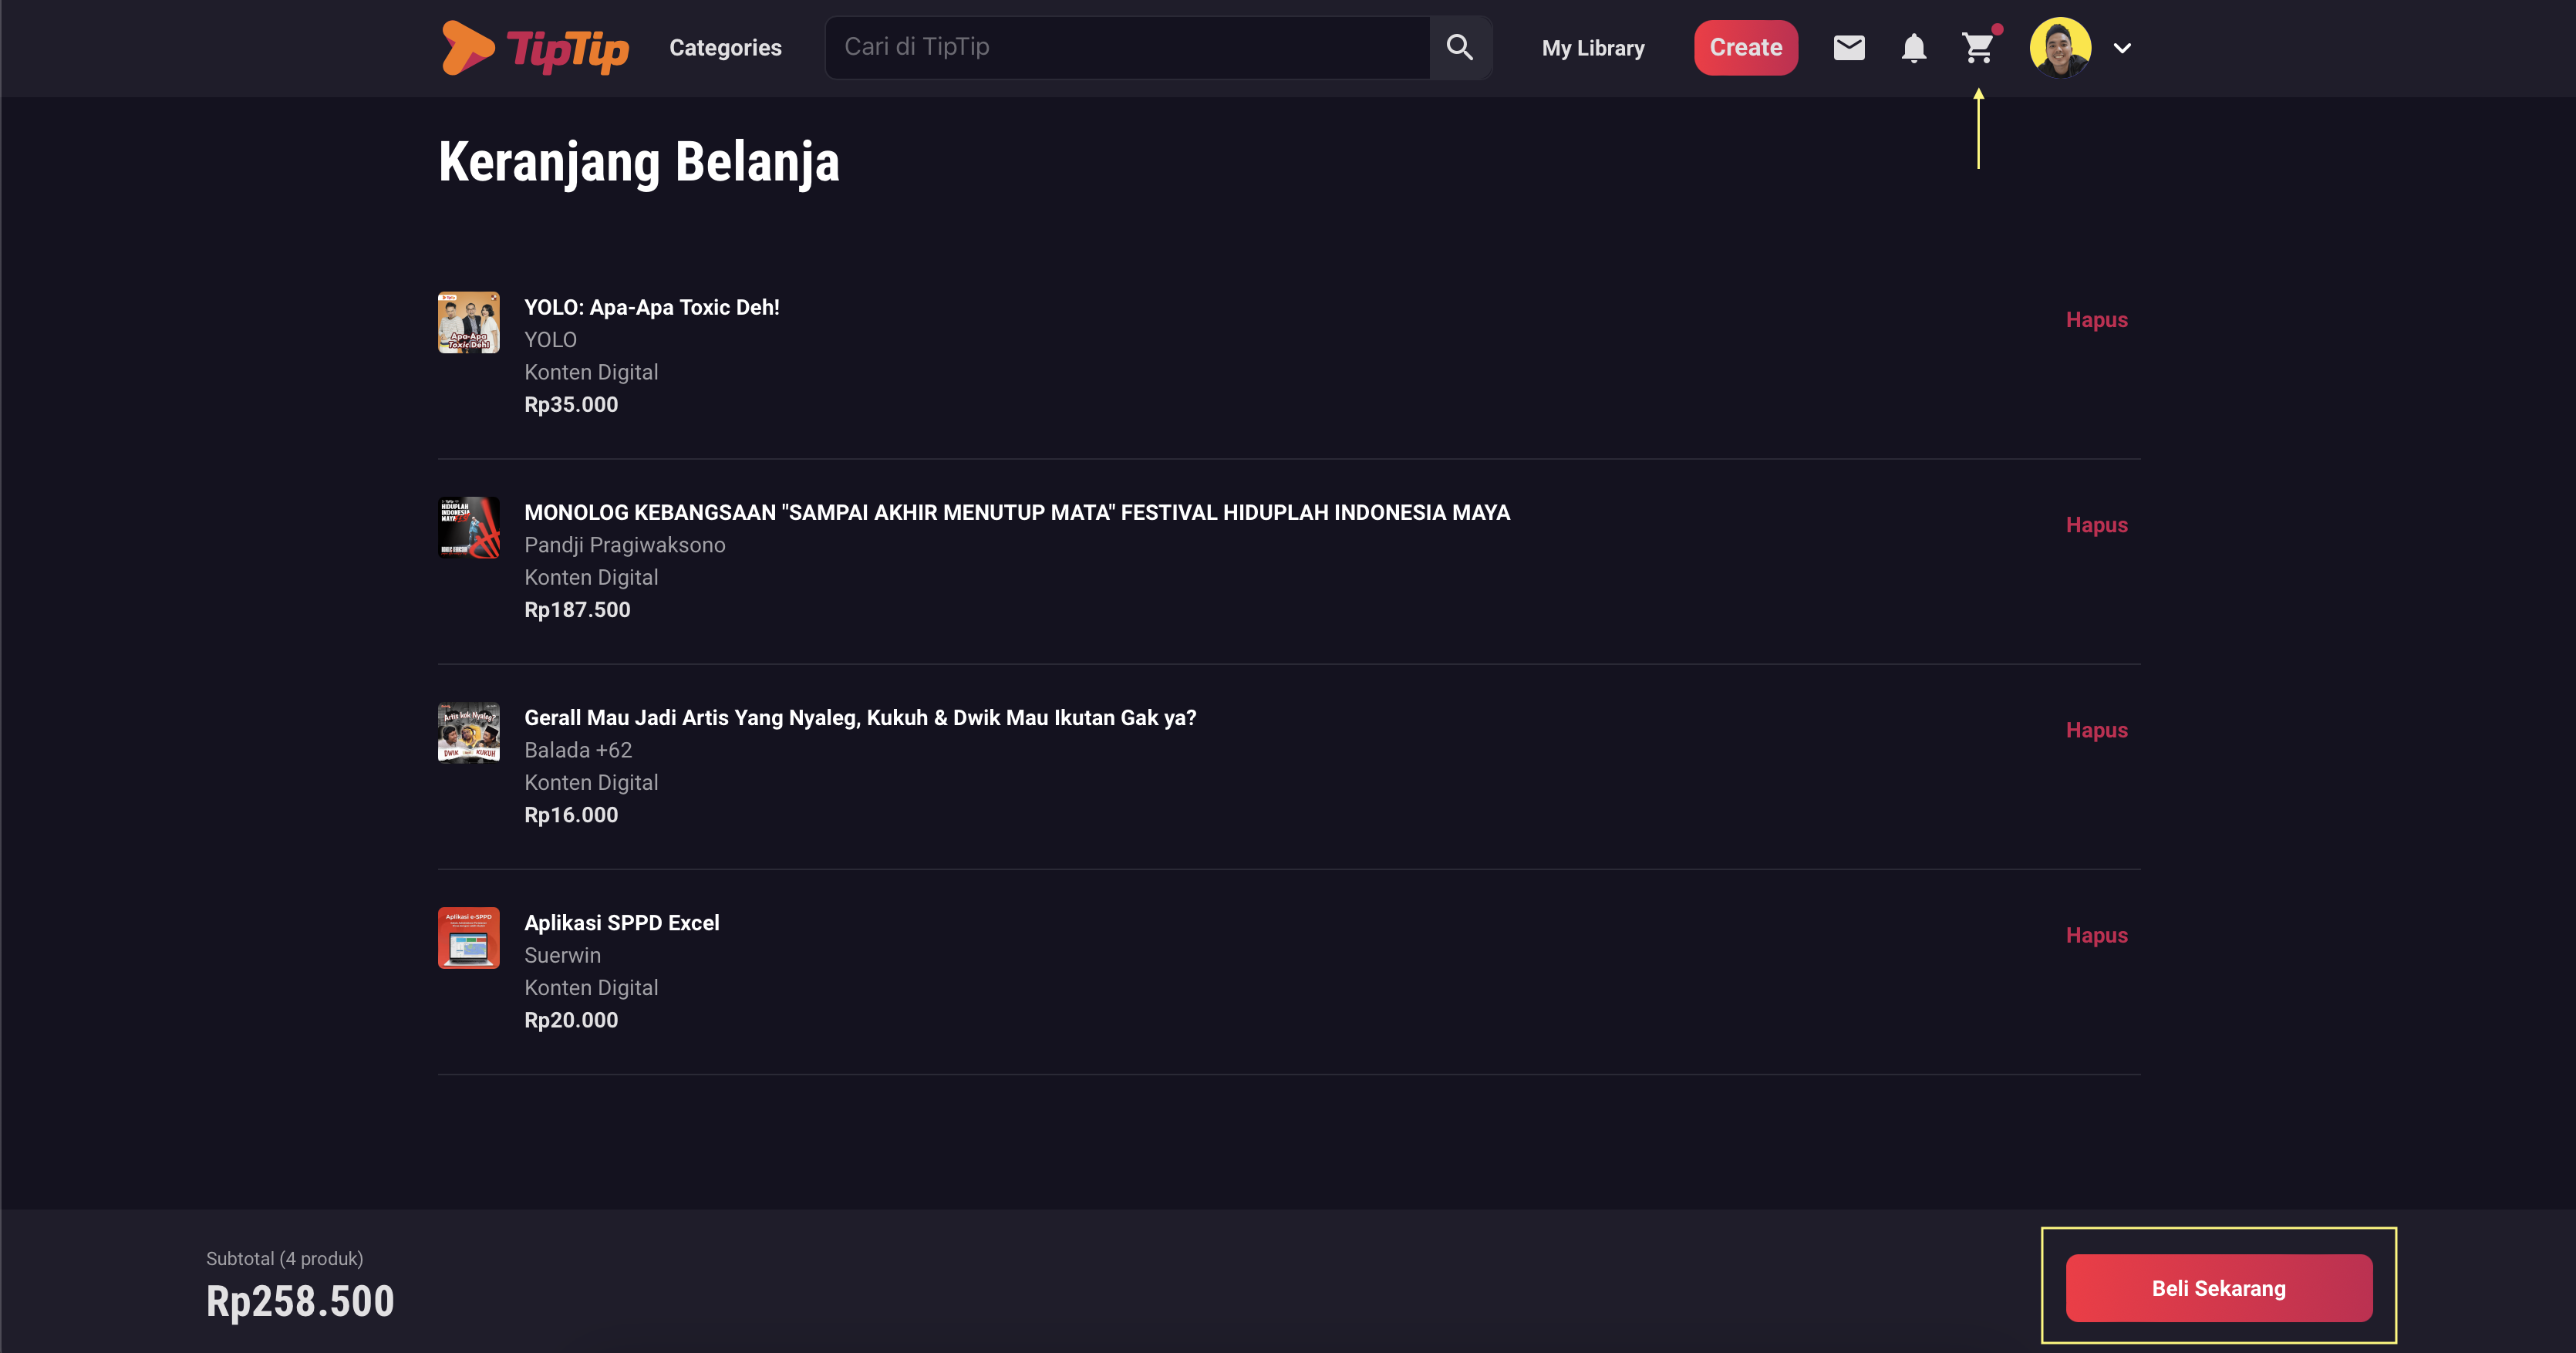
Task: Click the search magnifier icon
Action: [1460, 47]
